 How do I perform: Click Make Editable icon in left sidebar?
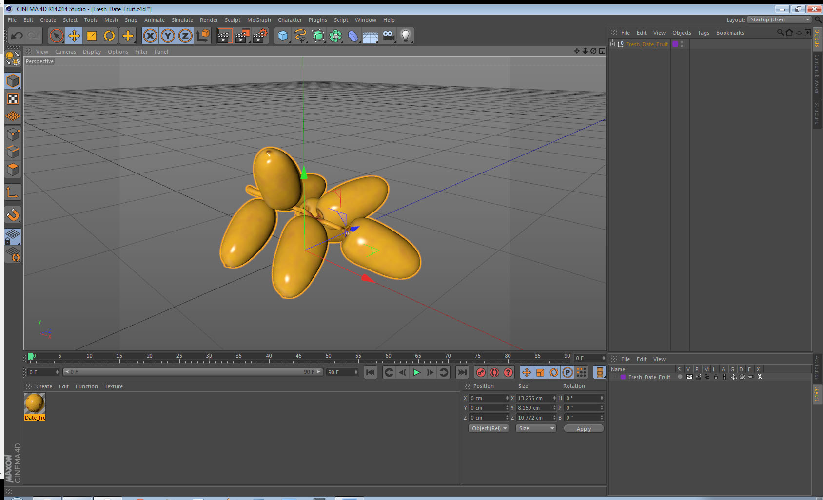[13, 58]
